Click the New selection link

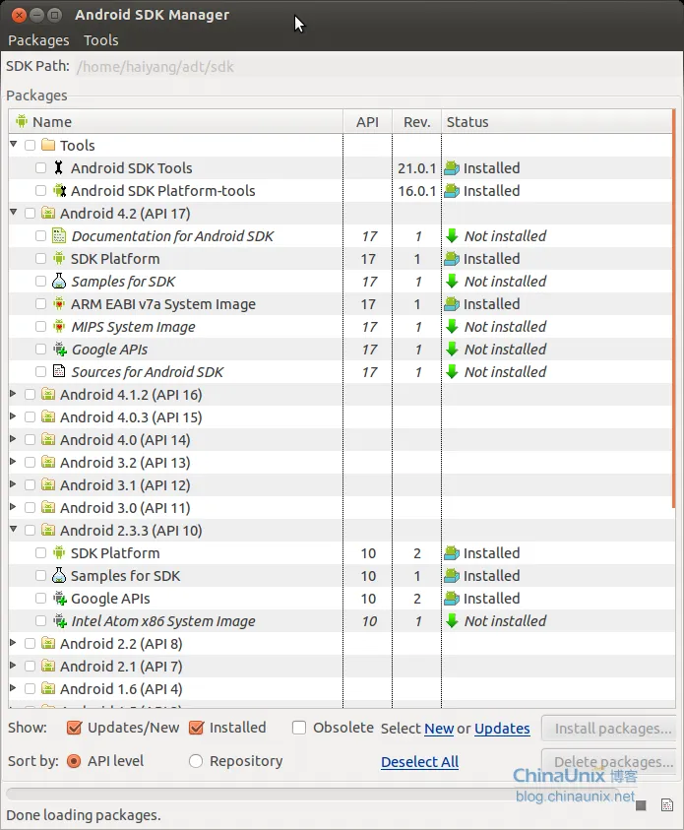click(439, 729)
